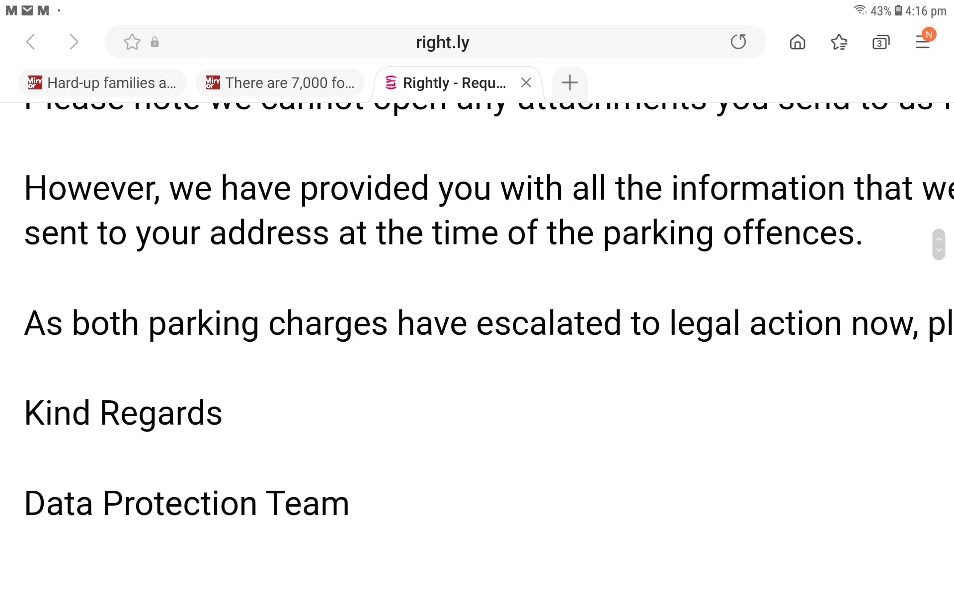Bookmark this page with the star icon
This screenshot has width=954, height=596.
click(132, 42)
